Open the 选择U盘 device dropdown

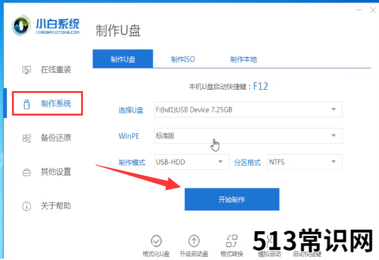[248, 110]
